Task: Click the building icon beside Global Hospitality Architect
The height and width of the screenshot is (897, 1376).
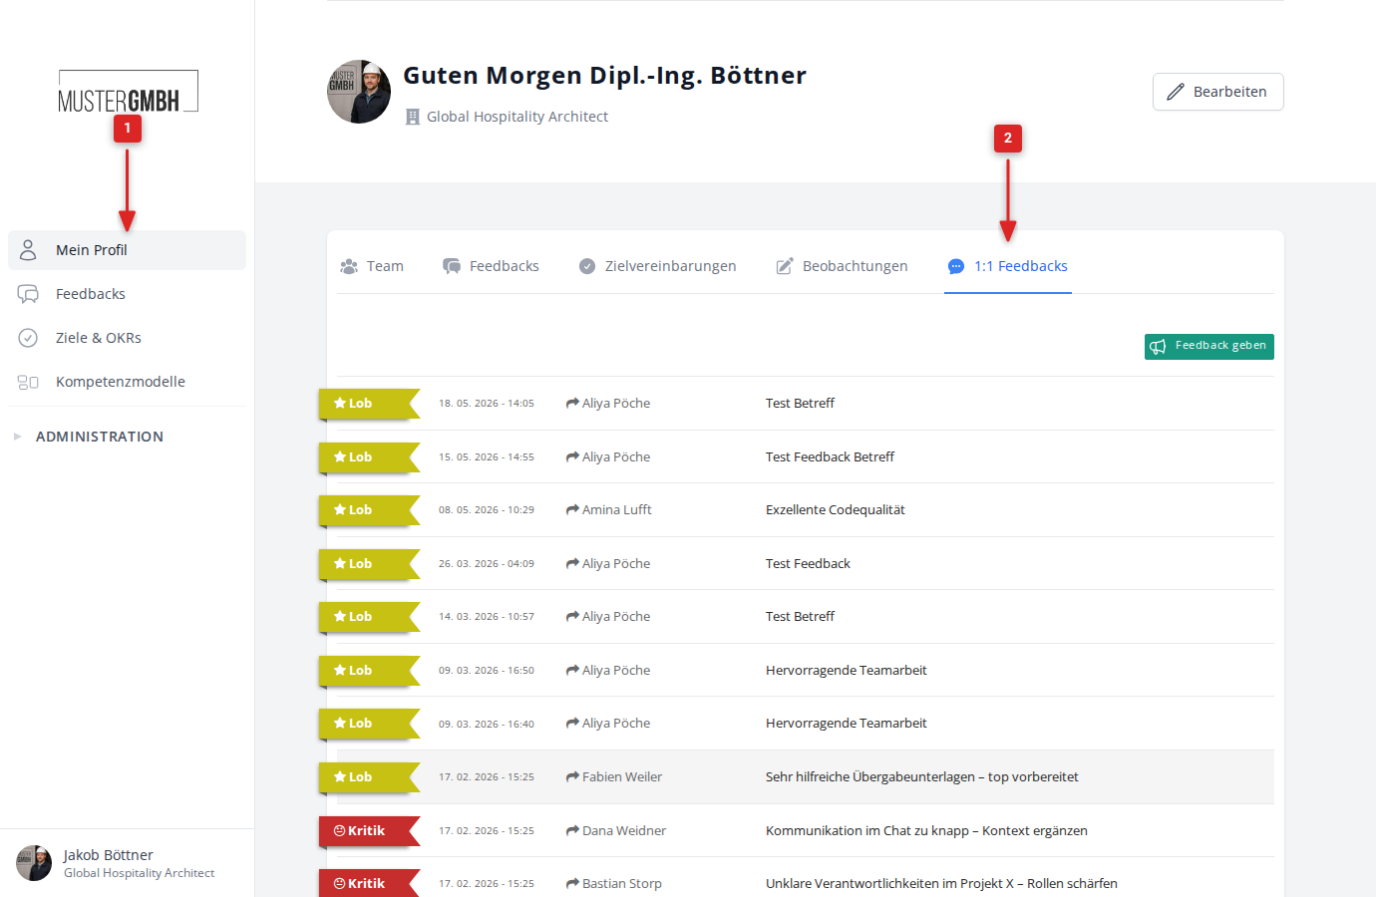Action: click(x=413, y=117)
